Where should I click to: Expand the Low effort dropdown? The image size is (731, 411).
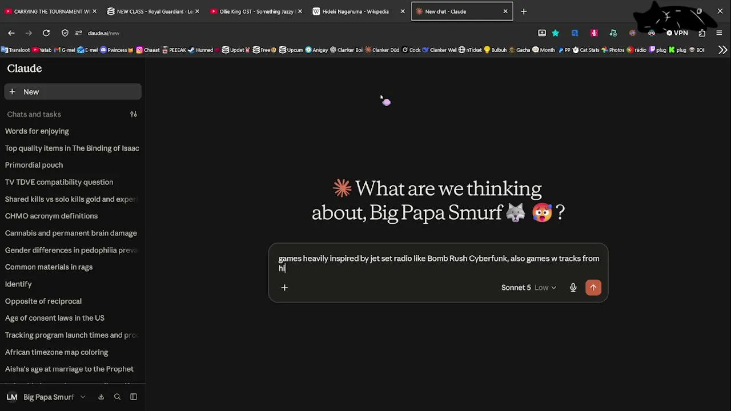point(545,288)
